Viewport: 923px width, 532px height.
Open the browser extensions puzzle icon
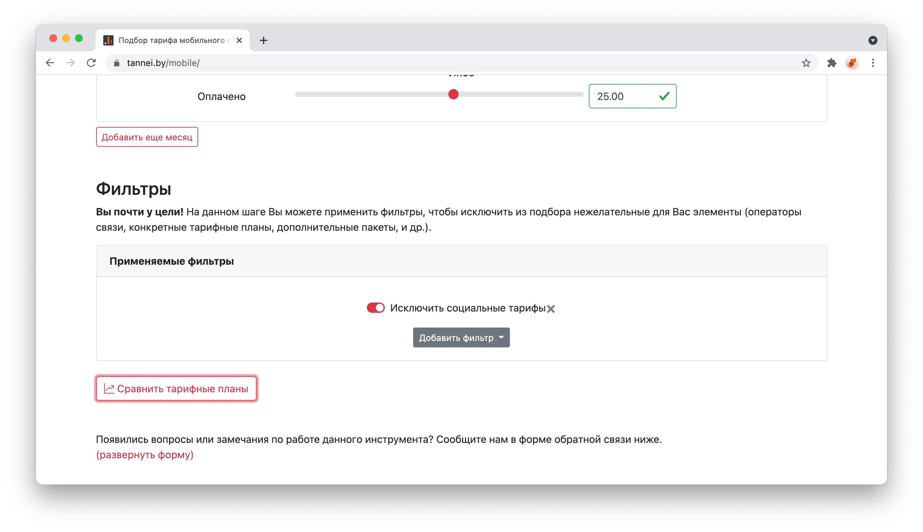[x=832, y=63]
